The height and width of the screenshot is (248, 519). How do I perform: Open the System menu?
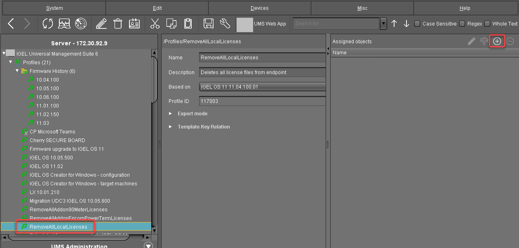click(x=54, y=8)
